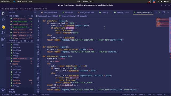Split the editor to the right
This screenshot has height=96, width=171.
(x=164, y=13)
